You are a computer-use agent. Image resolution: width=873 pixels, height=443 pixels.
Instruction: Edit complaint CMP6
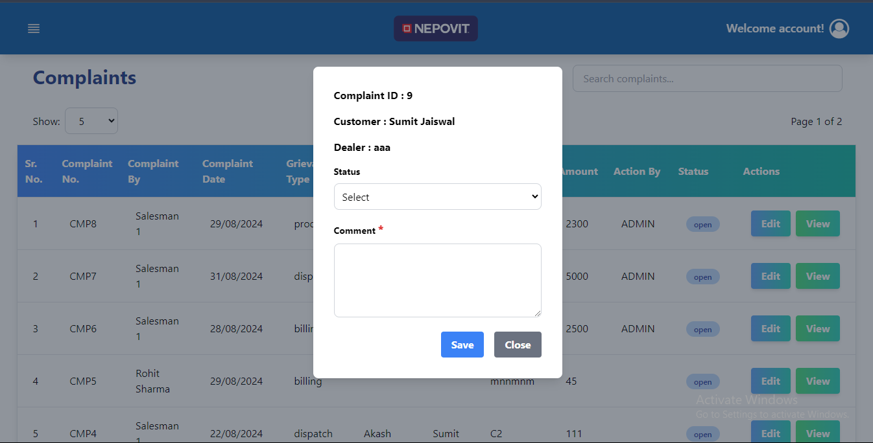[x=771, y=328]
